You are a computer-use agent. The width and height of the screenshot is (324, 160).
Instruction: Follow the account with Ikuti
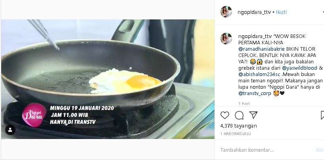(x=281, y=12)
